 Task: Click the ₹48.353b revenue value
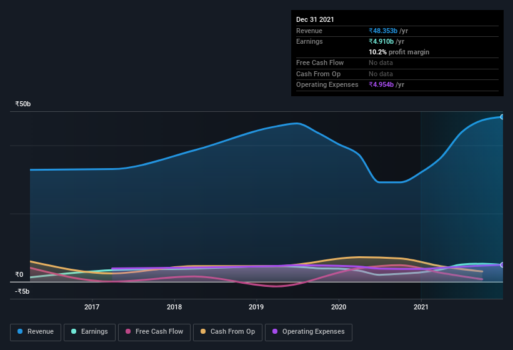(x=383, y=31)
